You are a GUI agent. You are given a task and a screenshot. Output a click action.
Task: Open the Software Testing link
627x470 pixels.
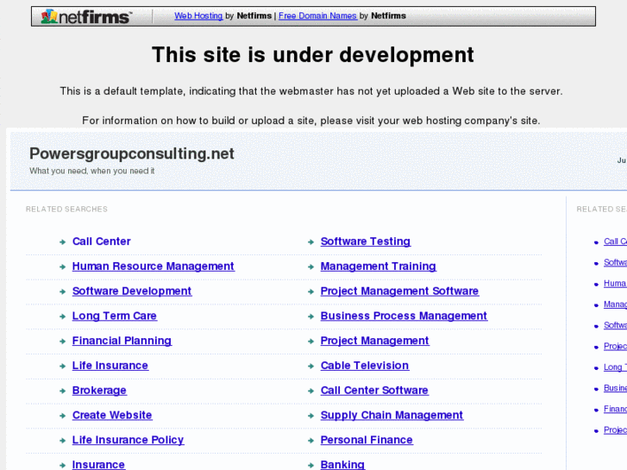pos(366,241)
